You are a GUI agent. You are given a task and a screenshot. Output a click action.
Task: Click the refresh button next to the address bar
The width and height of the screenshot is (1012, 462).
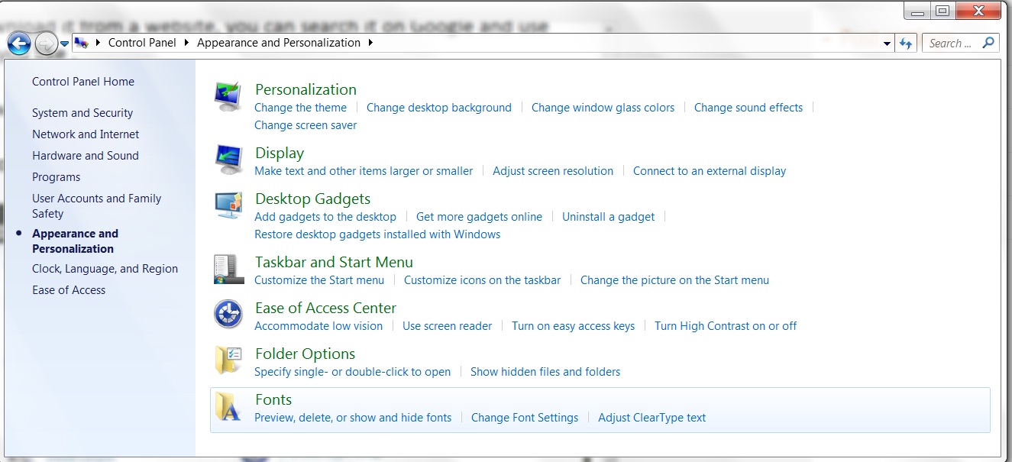point(906,43)
